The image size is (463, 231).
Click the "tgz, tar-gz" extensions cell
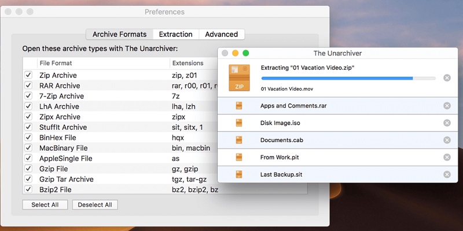tap(189, 179)
